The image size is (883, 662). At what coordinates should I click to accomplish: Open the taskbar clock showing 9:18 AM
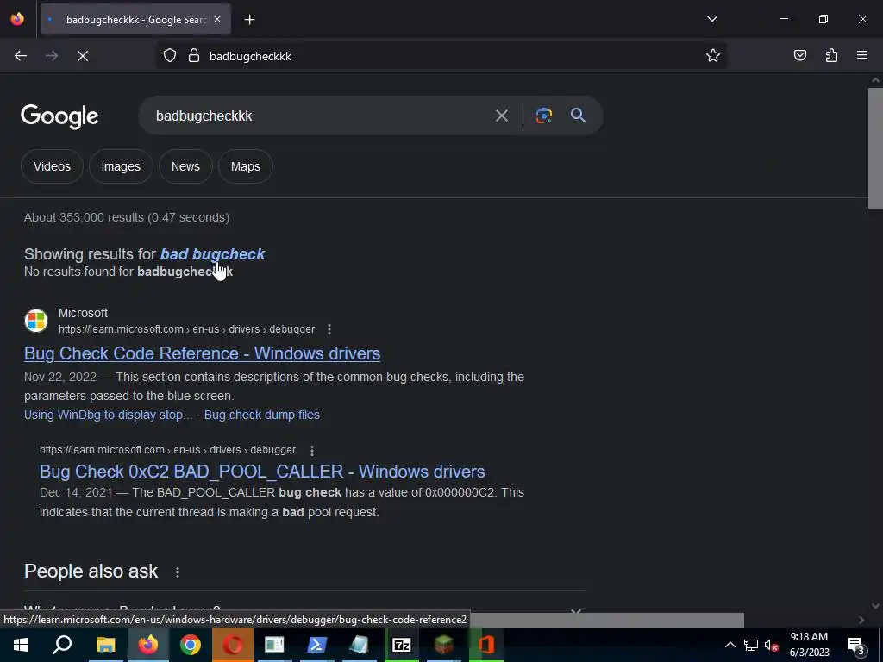pos(809,645)
